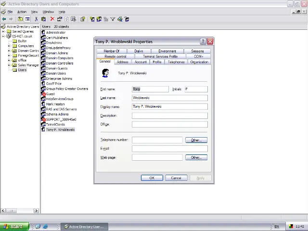Click the Paste clipboard toolbar icon

point(43,19)
